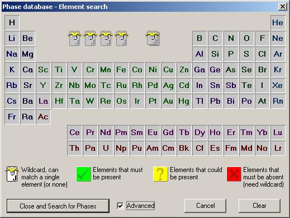Mark the Mo element
The height and width of the screenshot is (218, 290).
click(90, 85)
